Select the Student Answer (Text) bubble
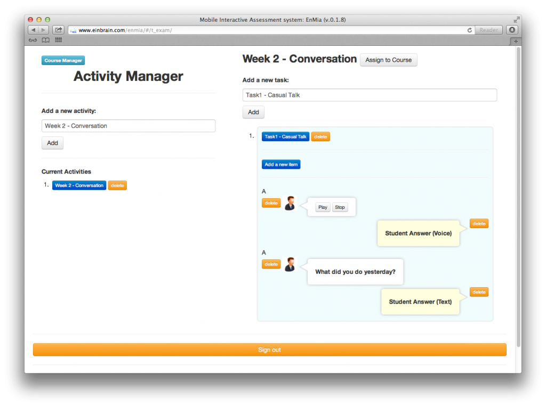 [x=420, y=302]
